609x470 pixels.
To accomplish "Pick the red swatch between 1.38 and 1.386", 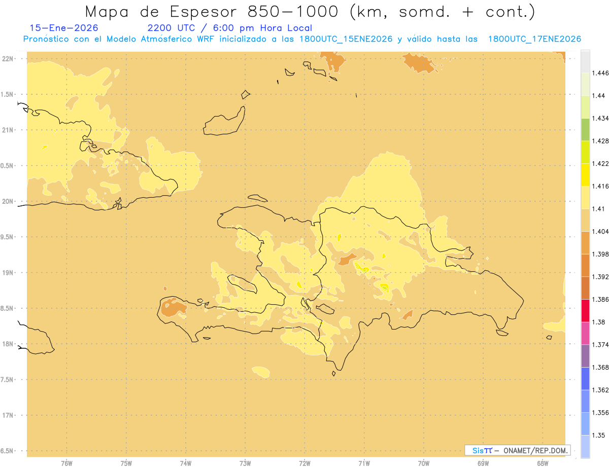I will pos(585,310).
